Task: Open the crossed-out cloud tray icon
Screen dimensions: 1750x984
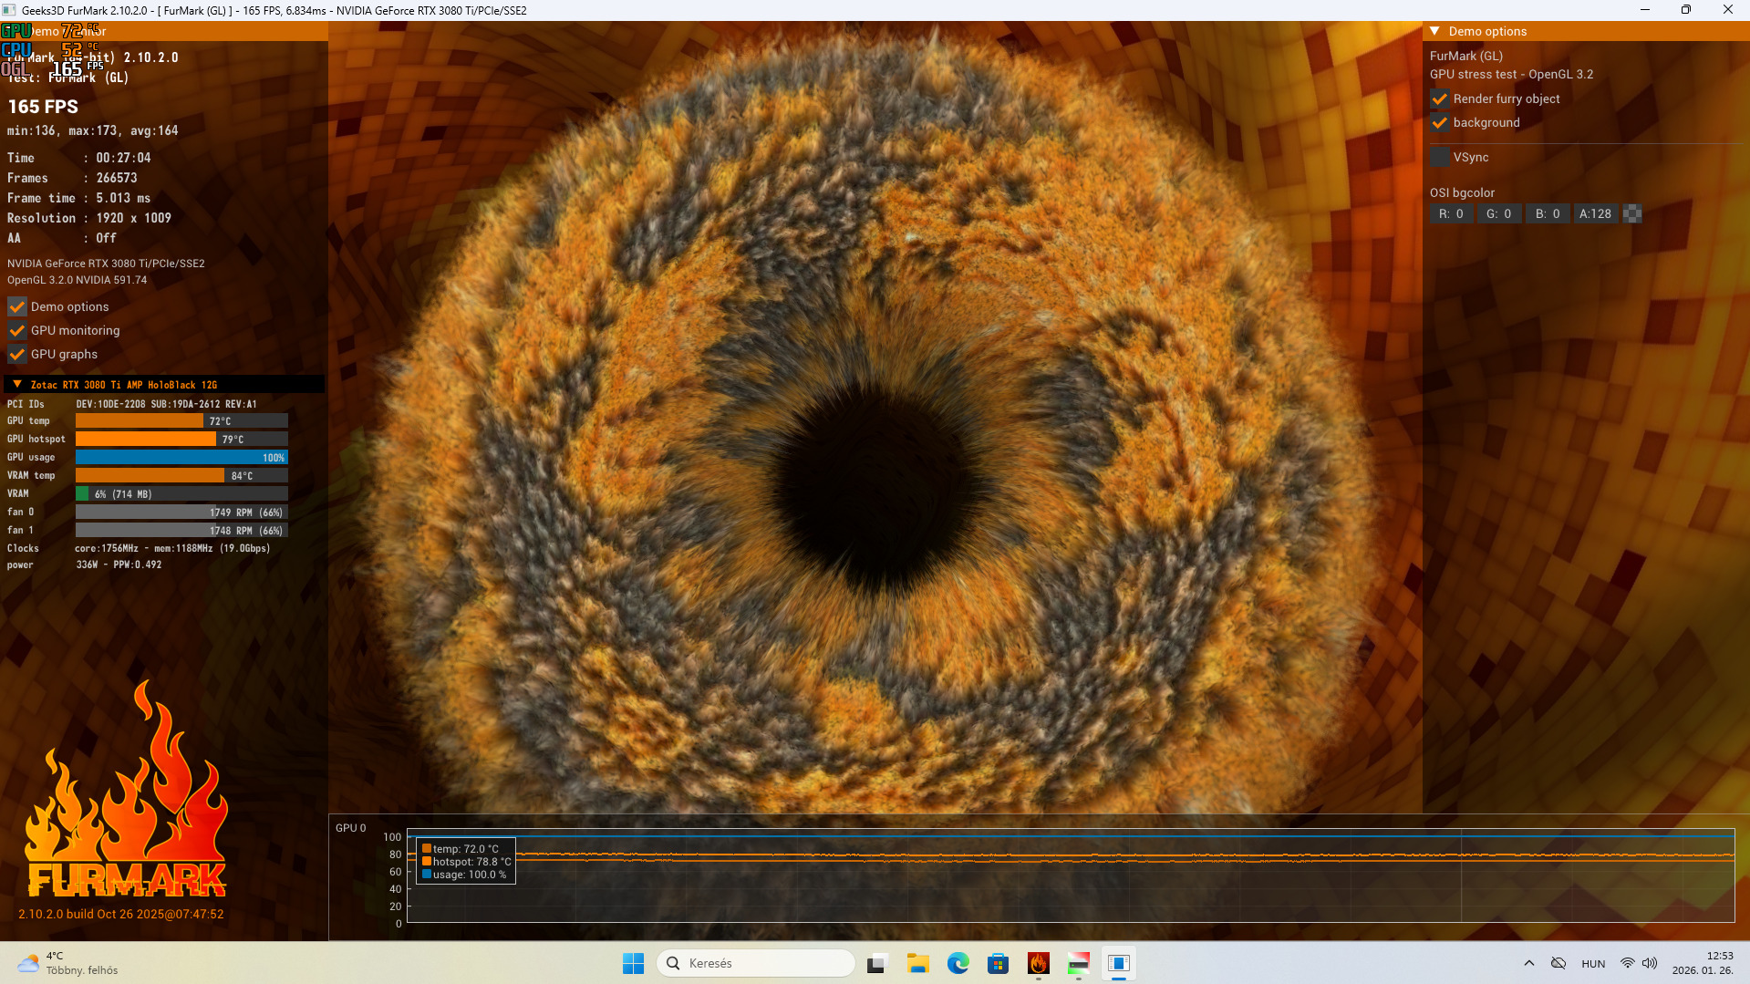Action: [1558, 963]
